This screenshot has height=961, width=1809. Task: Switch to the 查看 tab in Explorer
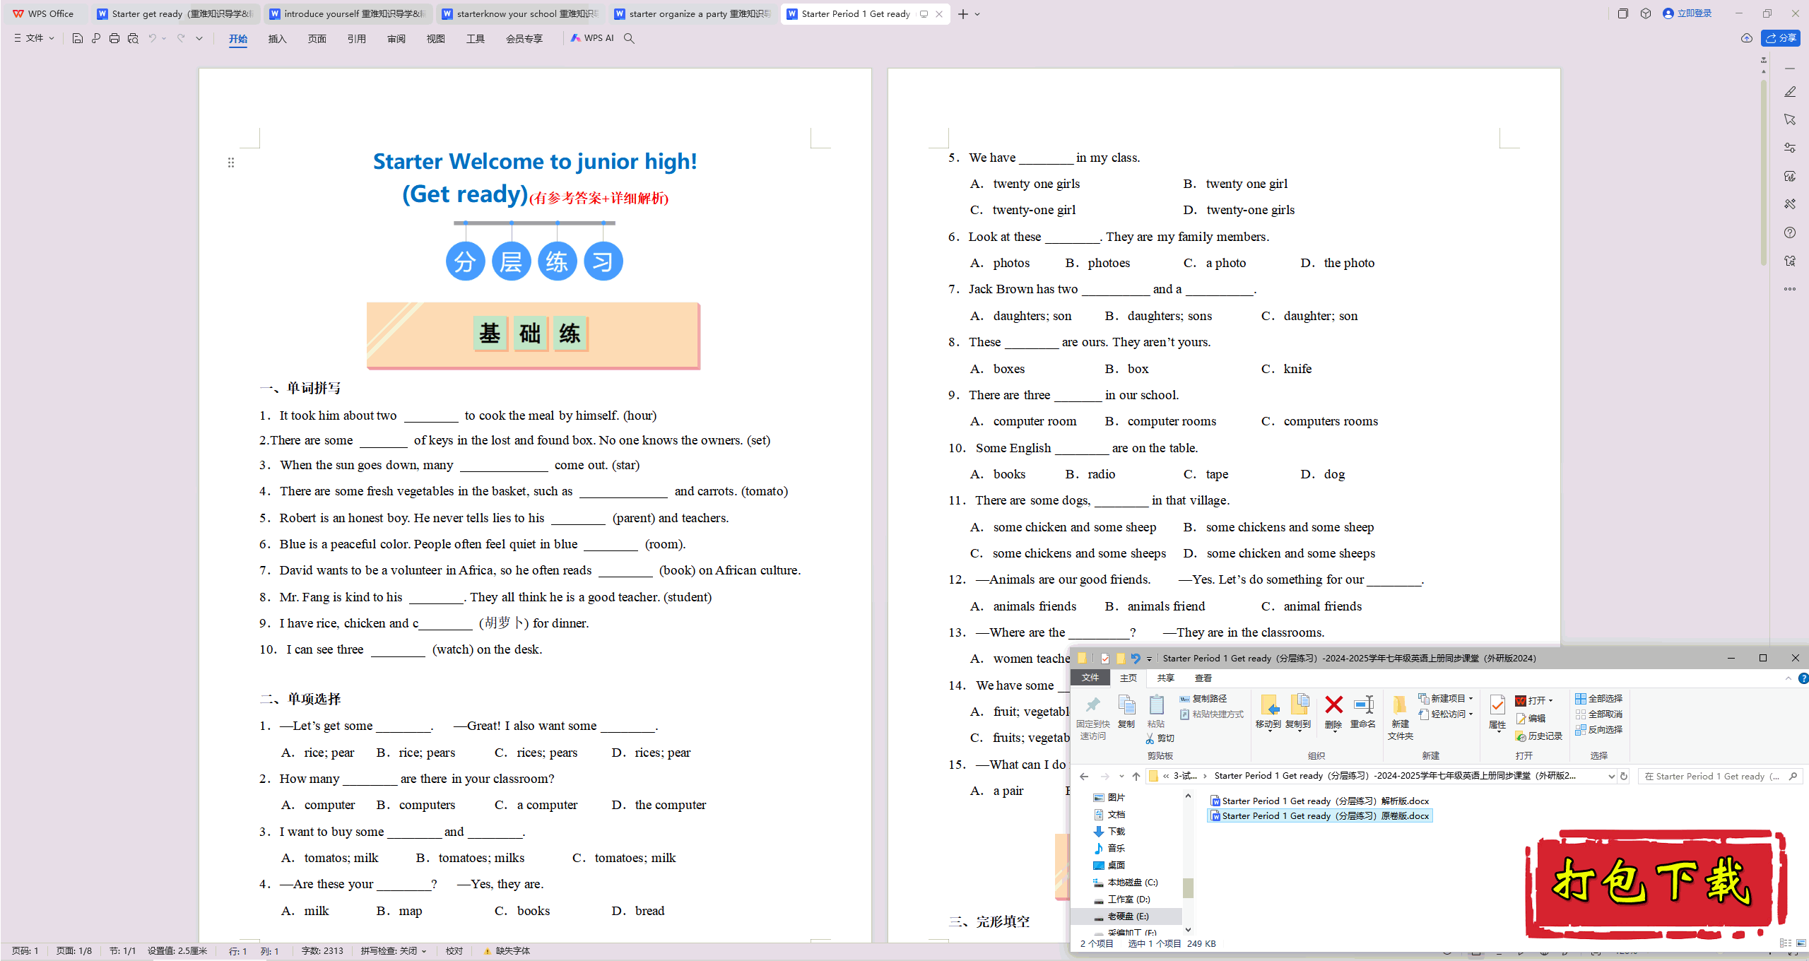coord(1203,678)
